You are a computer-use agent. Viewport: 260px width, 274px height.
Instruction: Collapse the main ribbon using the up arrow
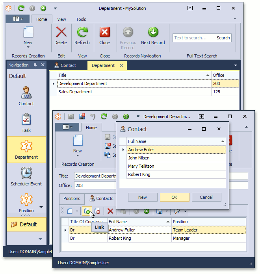pos(236,19)
